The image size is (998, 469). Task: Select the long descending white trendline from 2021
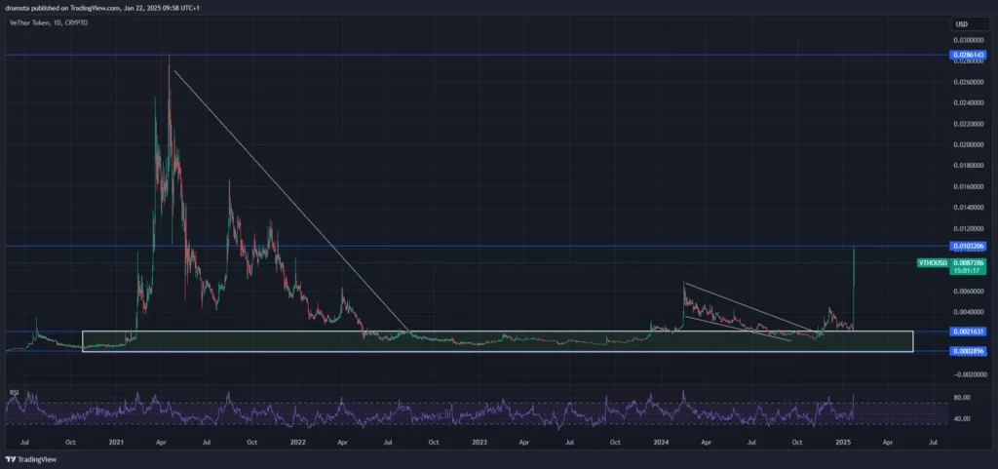click(x=292, y=204)
